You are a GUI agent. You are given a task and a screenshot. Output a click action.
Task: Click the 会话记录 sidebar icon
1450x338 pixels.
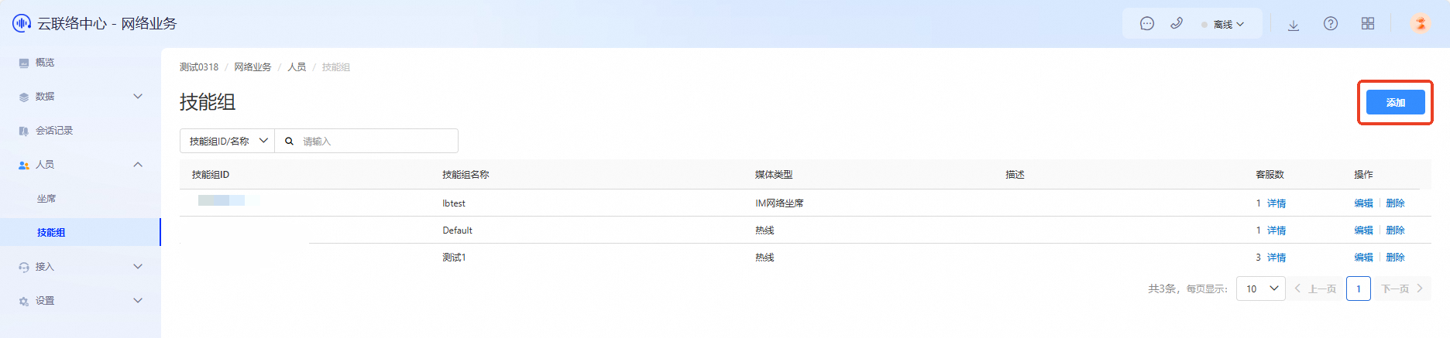[24, 131]
